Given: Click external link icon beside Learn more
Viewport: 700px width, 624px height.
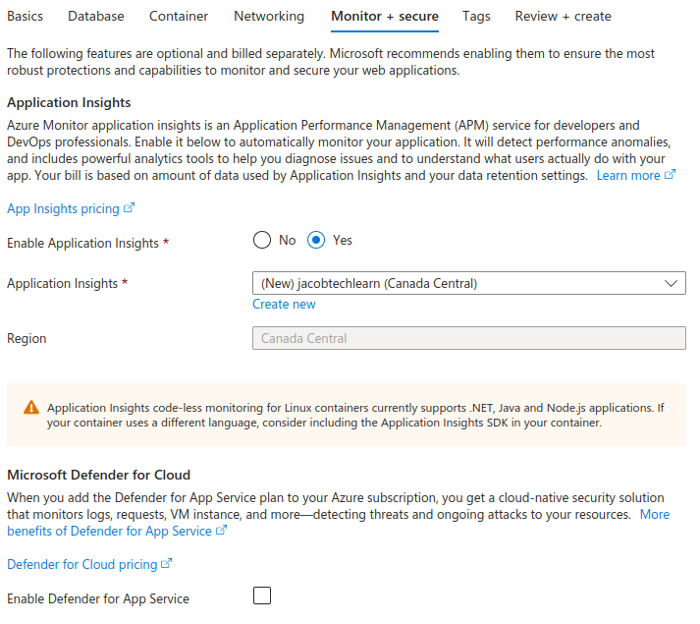Looking at the screenshot, I should point(670,176).
